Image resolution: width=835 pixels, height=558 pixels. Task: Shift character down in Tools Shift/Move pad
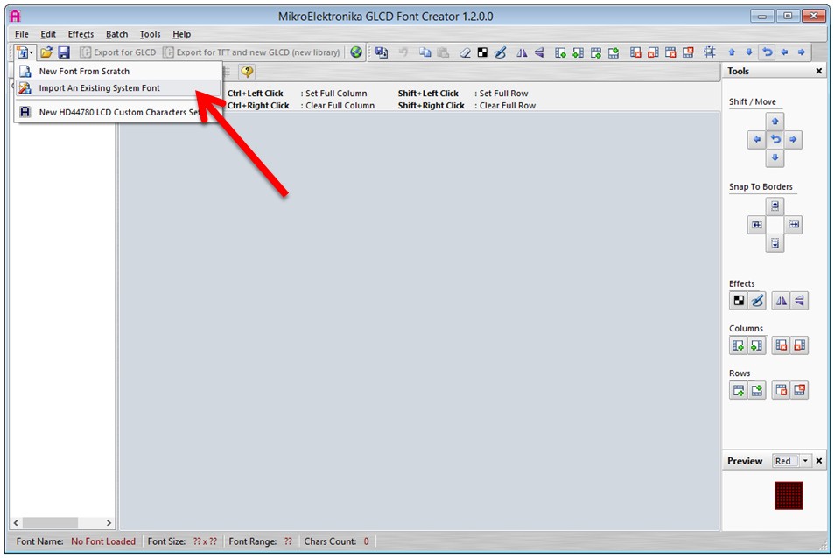(x=775, y=158)
